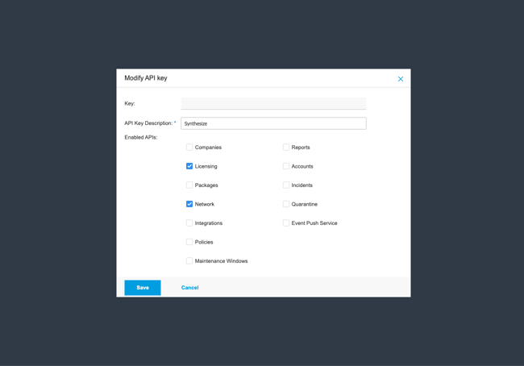Click the Network checkbox label text
Viewport: 524px width, 366px height.
click(205, 204)
